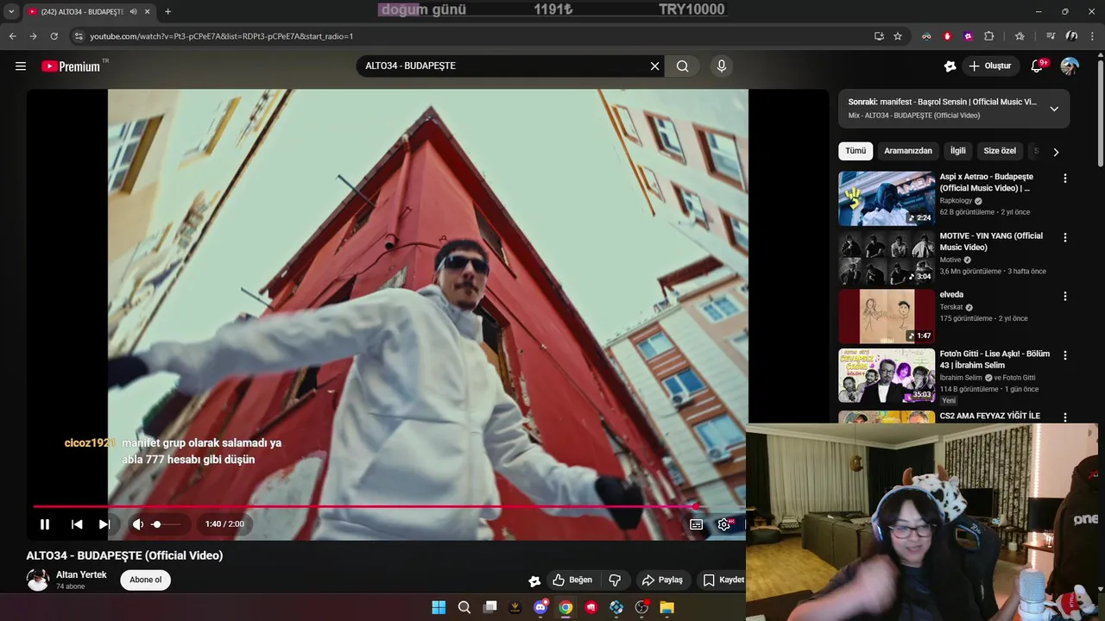This screenshot has width=1105, height=621.
Task: Open the purple star extension icon
Action: click(x=968, y=36)
